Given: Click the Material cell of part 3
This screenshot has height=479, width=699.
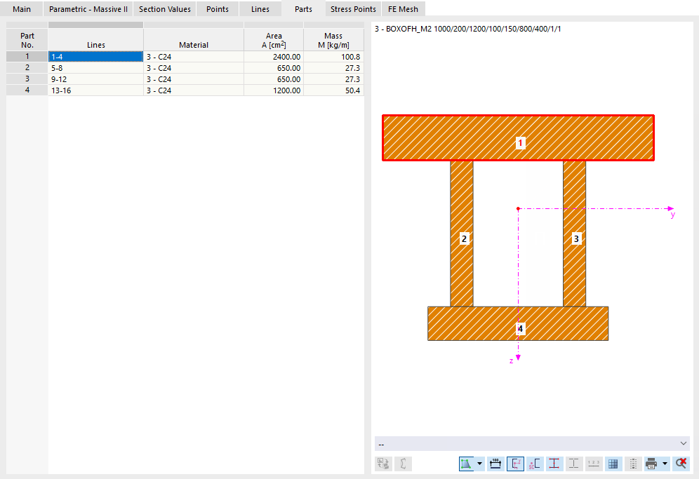Looking at the screenshot, I should [194, 79].
